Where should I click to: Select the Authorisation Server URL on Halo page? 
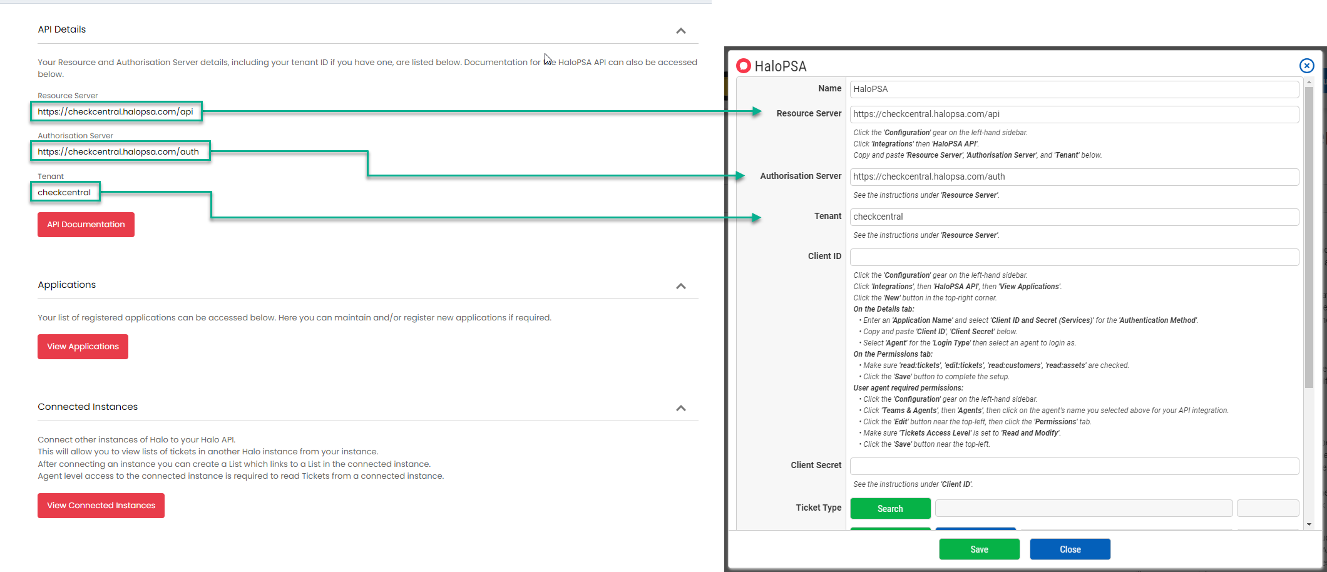pyautogui.click(x=120, y=151)
